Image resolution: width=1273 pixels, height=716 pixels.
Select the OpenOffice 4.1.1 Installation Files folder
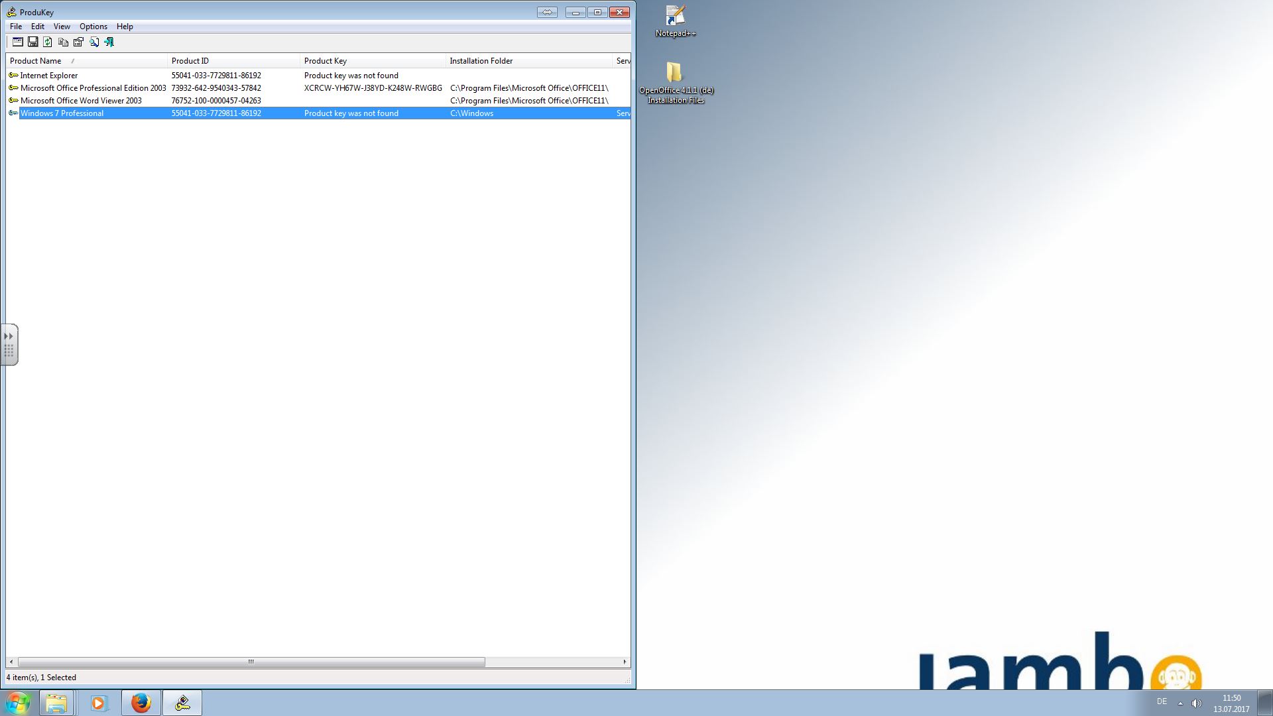click(x=676, y=82)
